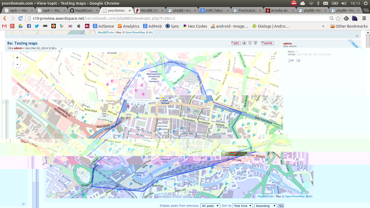Click the MapBBCode link below the map
The width and height of the screenshot is (370, 208).
pyautogui.click(x=265, y=196)
